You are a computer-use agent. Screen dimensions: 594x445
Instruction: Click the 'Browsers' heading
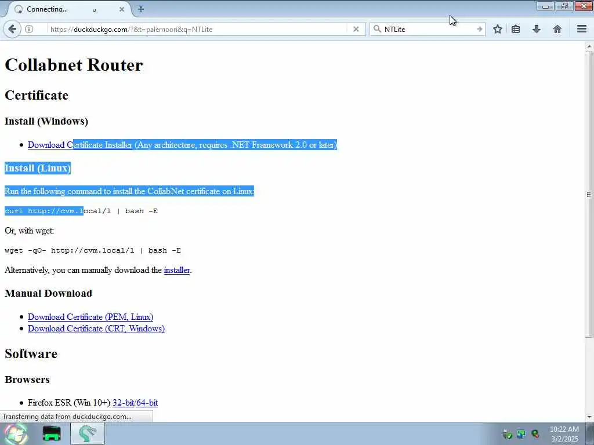[x=27, y=380]
